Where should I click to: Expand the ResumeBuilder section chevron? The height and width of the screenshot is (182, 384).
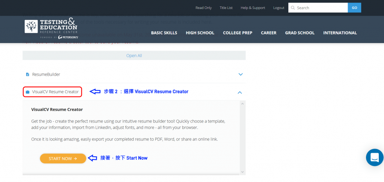point(240,75)
